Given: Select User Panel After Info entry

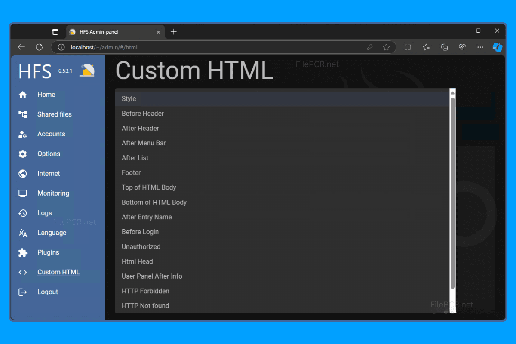Looking at the screenshot, I should (x=282, y=276).
